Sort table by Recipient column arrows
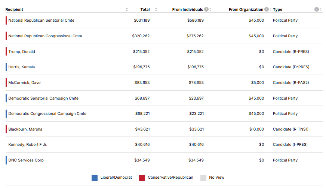Image resolution: width=326 pixels, height=188 pixels. [127, 10]
